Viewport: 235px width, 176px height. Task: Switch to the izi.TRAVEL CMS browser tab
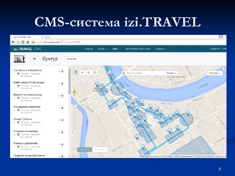point(27,37)
